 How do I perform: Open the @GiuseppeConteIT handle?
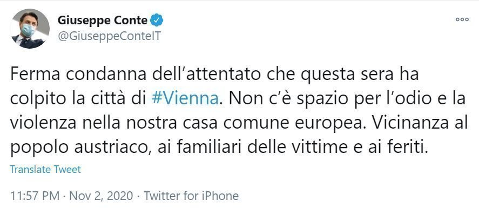109,36
